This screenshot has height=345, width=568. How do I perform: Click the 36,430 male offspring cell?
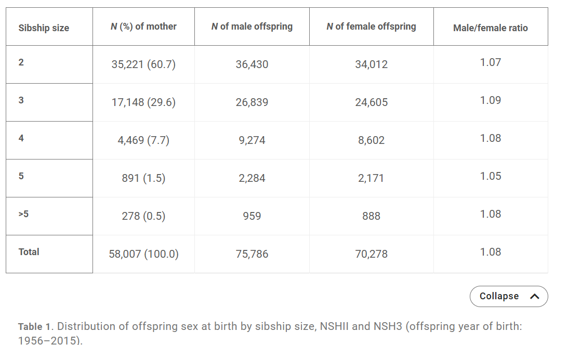pyautogui.click(x=252, y=64)
